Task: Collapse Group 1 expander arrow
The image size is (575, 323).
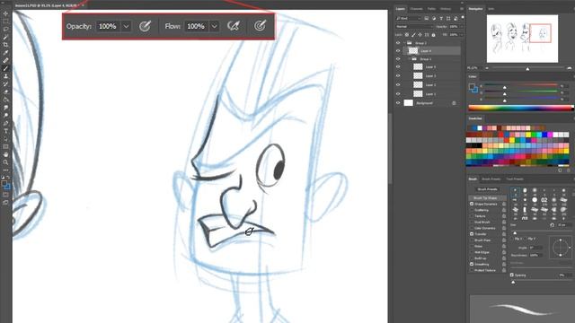Action: 410,59
